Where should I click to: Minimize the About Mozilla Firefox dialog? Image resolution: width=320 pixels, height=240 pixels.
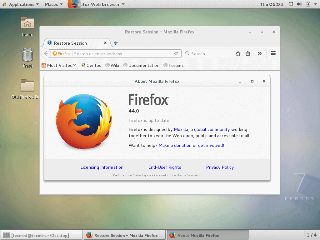(x=240, y=82)
